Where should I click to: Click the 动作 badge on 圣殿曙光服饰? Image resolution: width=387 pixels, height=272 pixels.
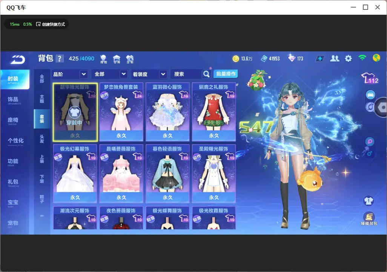pyautogui.click(x=197, y=157)
